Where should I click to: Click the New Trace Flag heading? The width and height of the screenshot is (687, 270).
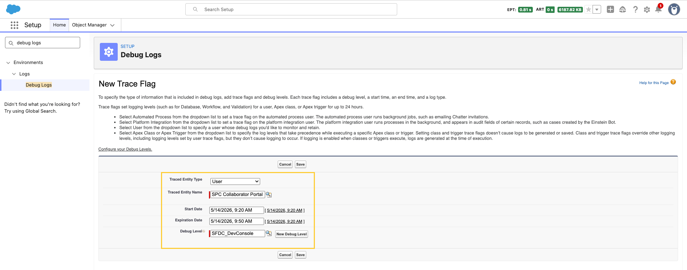click(127, 84)
